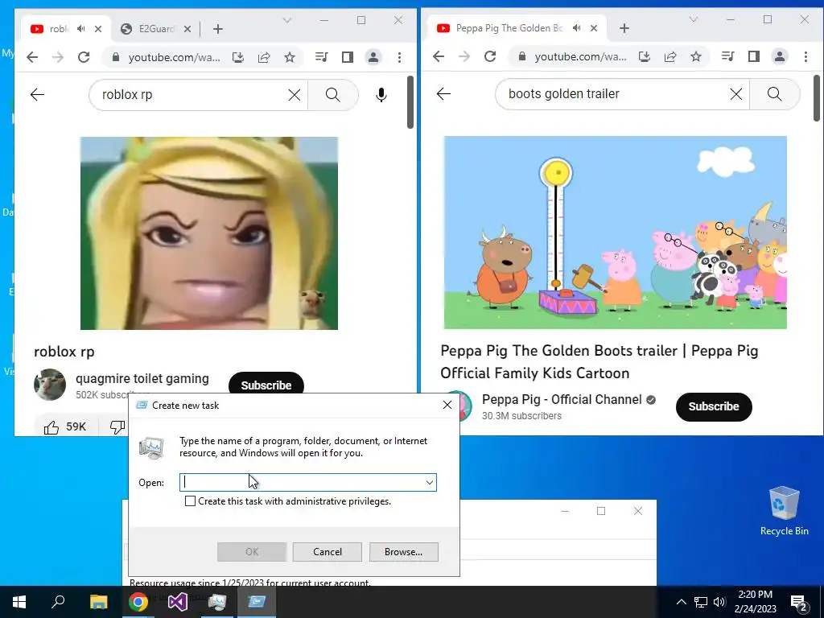
Task: Close the E2Guardian tab
Action: pos(187,29)
